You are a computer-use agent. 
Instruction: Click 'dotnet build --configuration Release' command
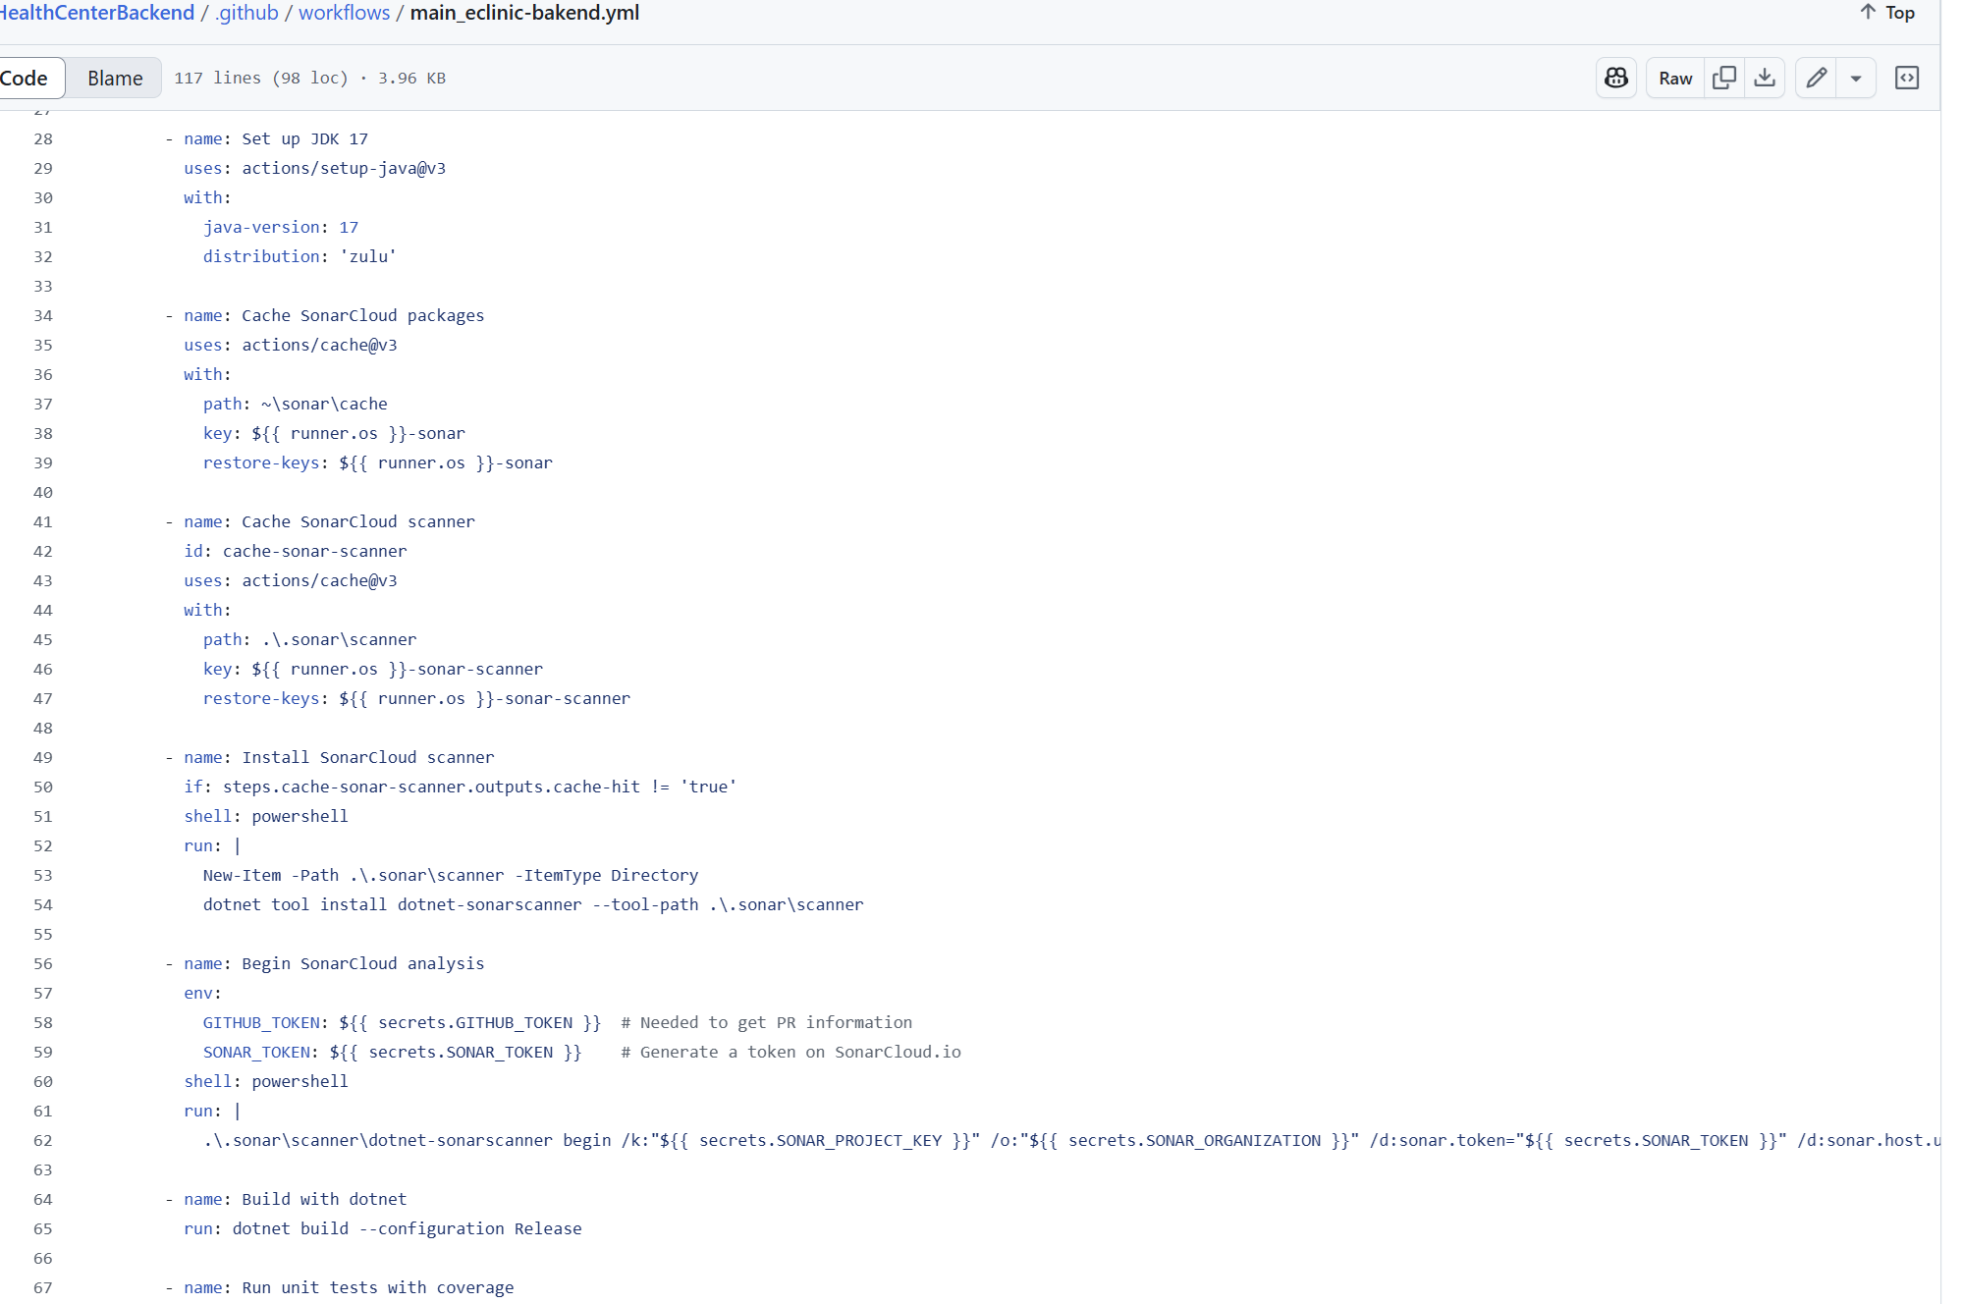click(408, 1228)
